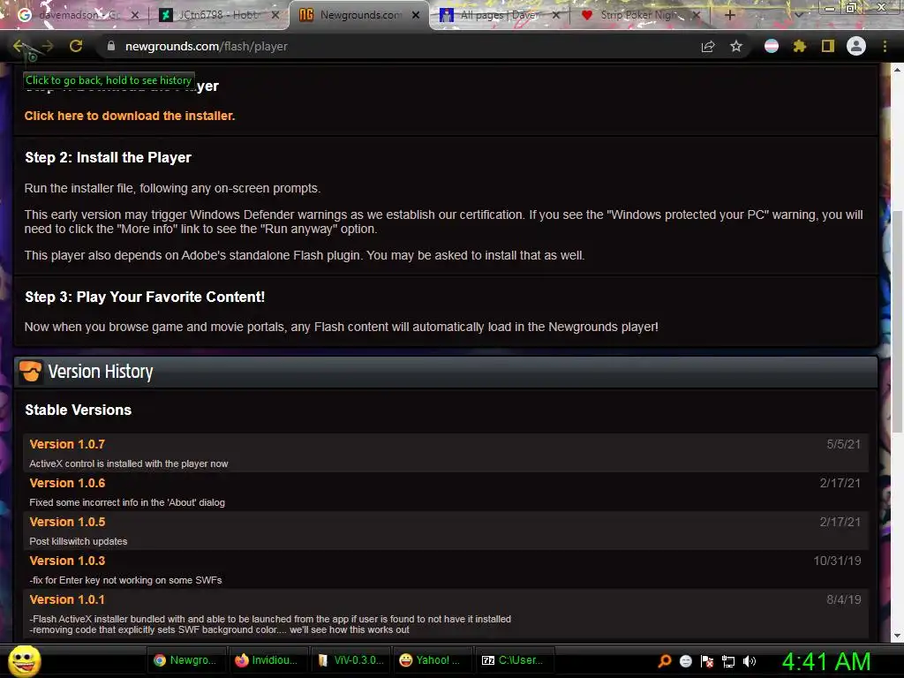904x678 pixels.
Task: Click the Version History header icon
Action: click(31, 372)
